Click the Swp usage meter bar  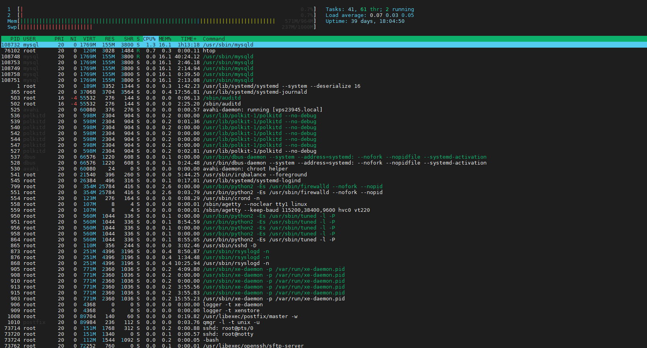[162, 27]
